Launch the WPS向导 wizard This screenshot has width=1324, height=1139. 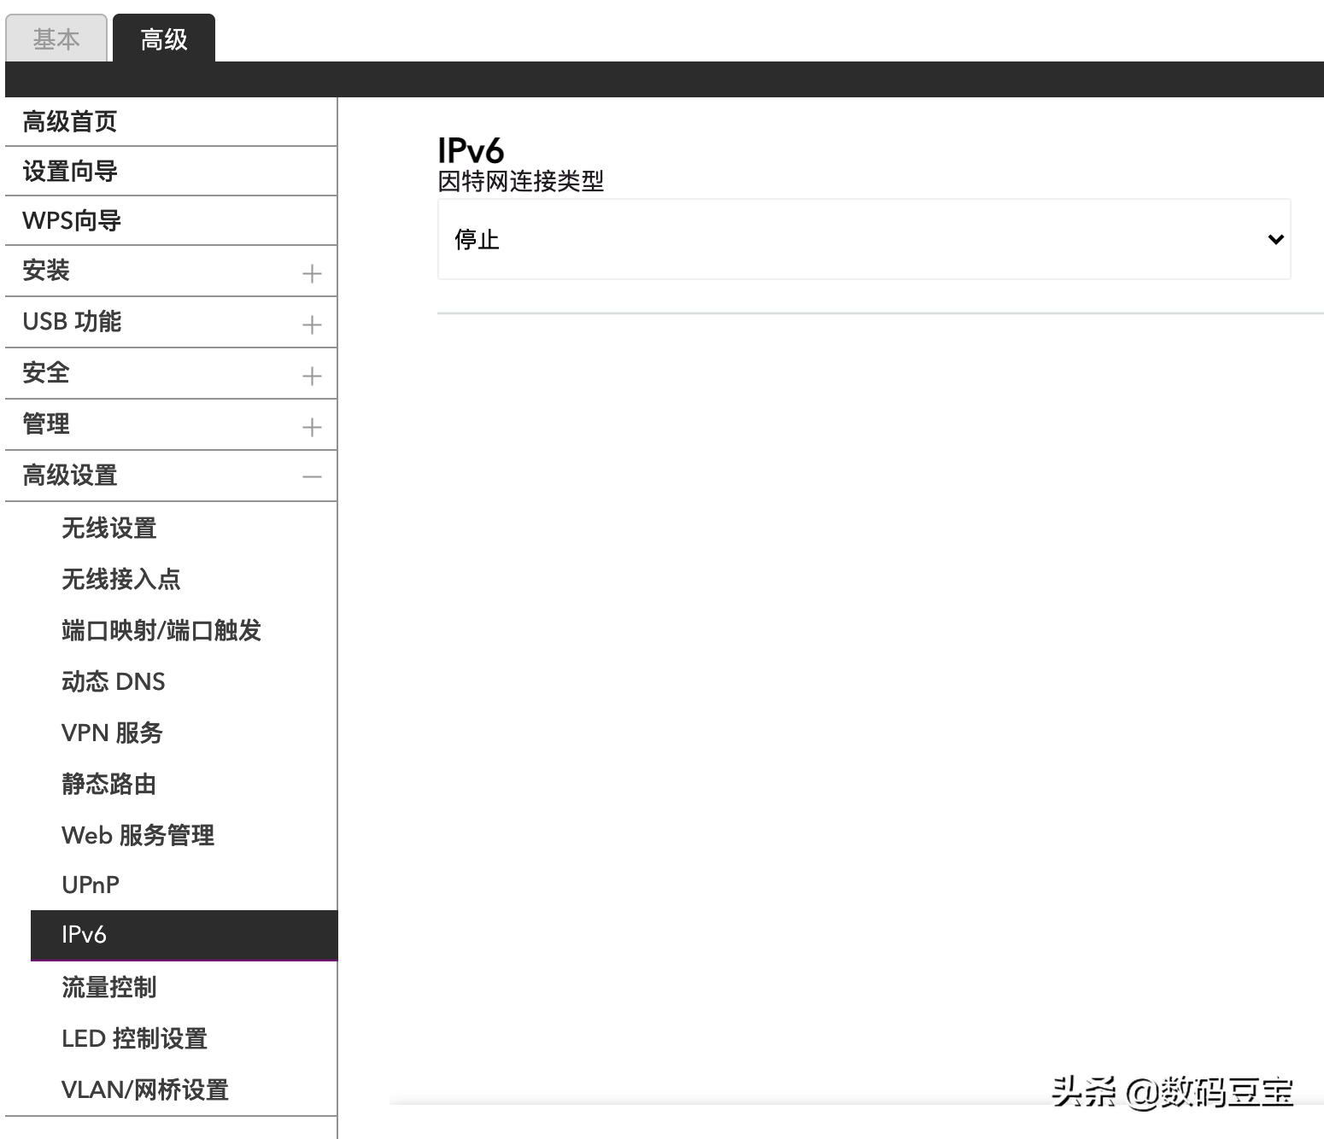(x=72, y=220)
